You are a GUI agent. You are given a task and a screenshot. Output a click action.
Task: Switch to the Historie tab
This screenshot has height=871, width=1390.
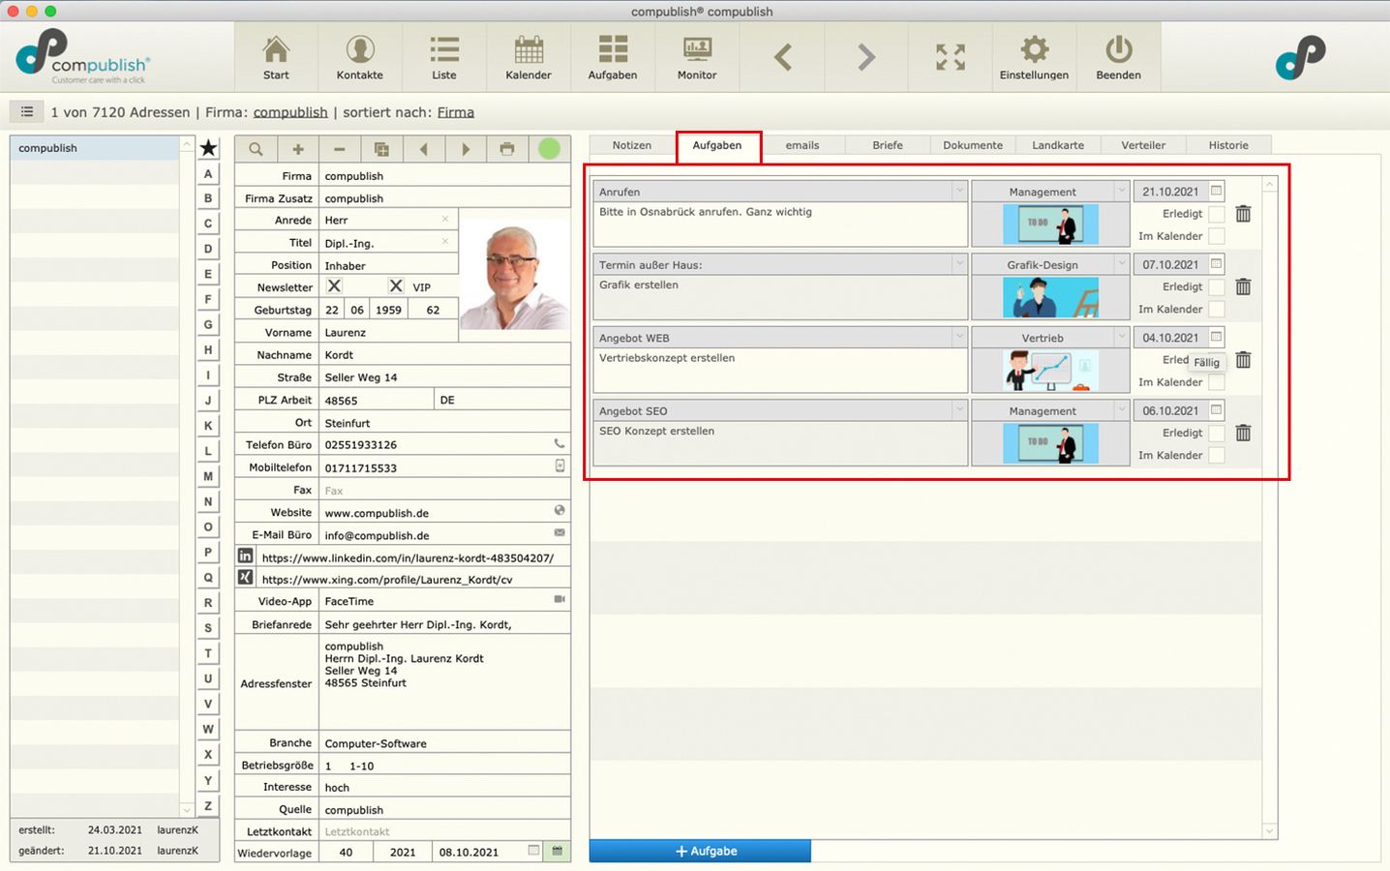tap(1228, 145)
